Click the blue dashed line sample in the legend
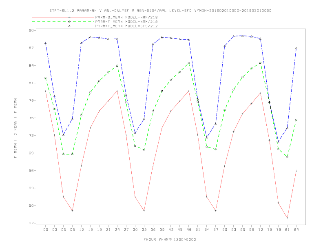 tap(63, 26)
